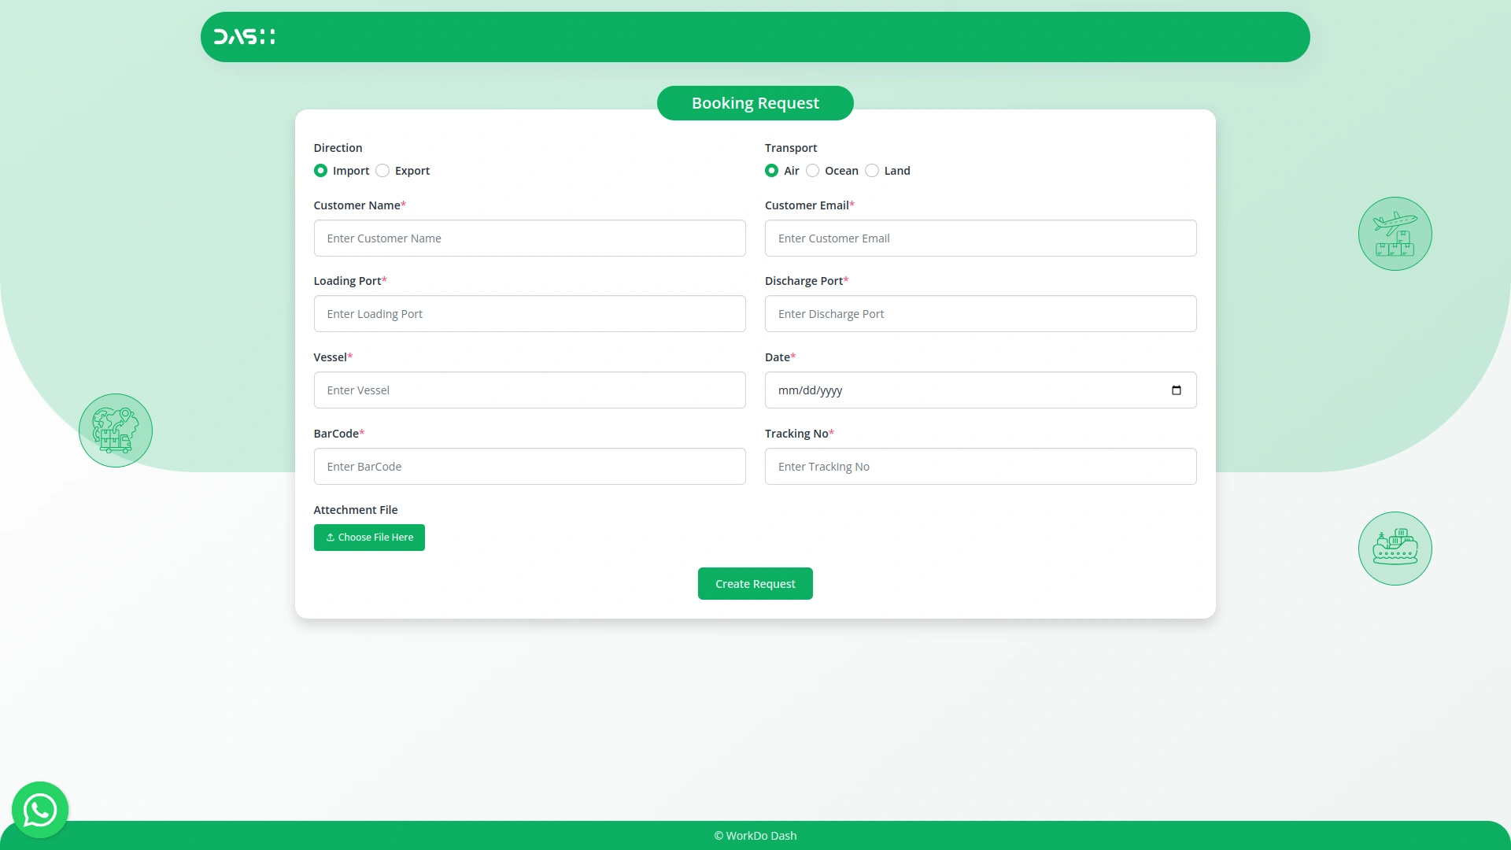Click the DASH logo in the header
The width and height of the screenshot is (1511, 850).
[x=244, y=36]
